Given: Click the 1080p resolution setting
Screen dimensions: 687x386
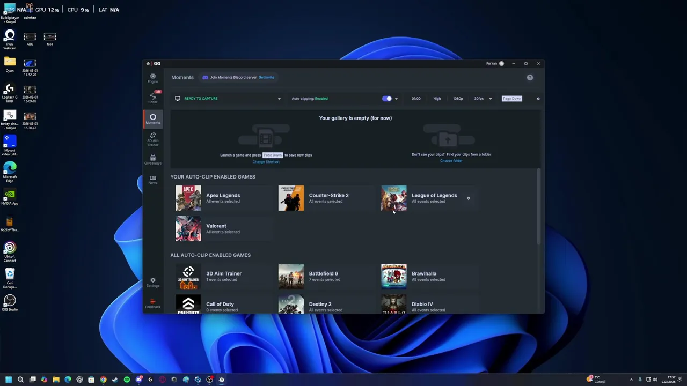Looking at the screenshot, I should tap(458, 99).
